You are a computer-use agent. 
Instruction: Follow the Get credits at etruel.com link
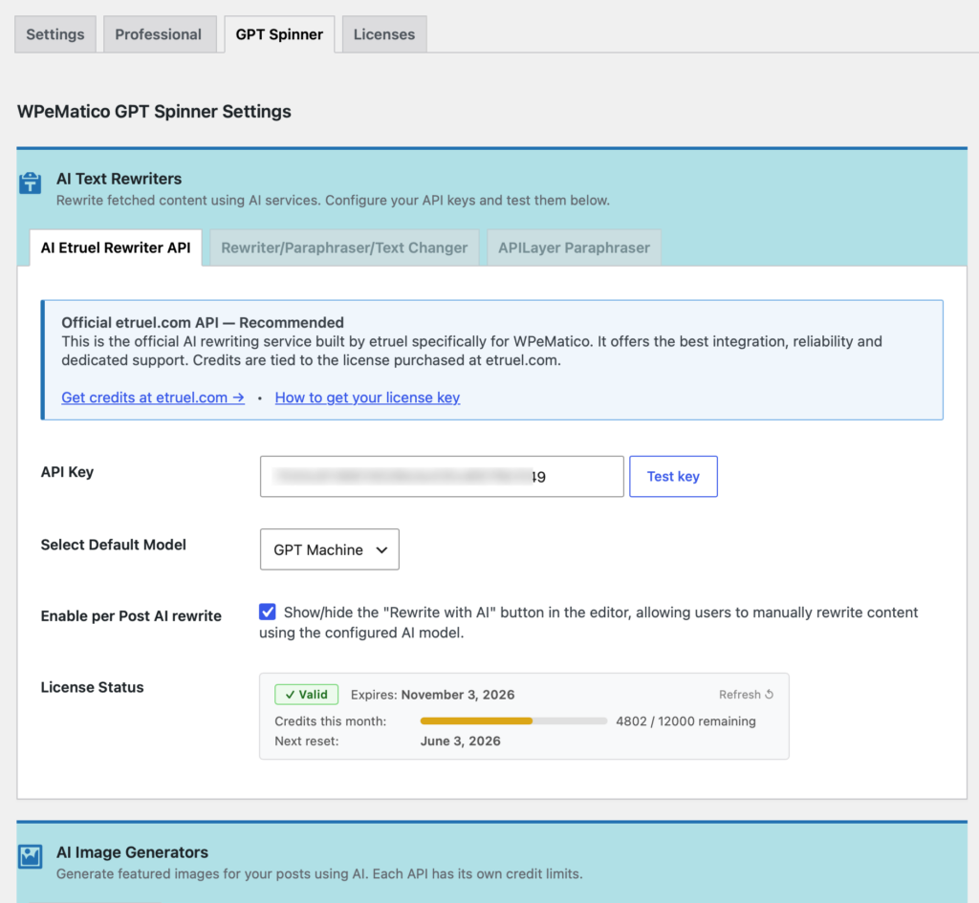(153, 398)
